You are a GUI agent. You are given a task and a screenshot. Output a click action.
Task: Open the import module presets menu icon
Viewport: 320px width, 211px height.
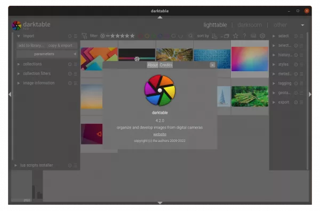(76, 36)
